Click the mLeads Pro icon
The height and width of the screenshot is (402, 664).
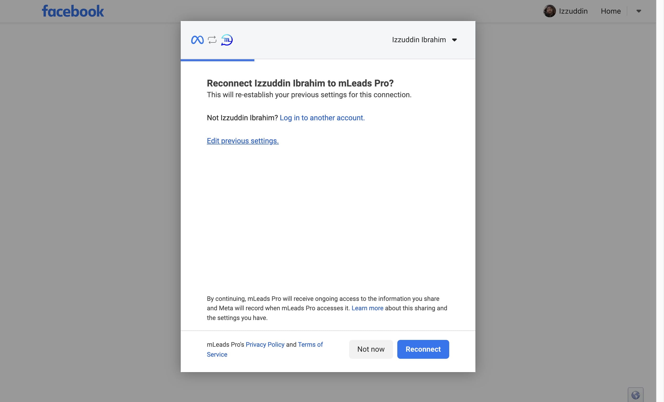pos(227,39)
